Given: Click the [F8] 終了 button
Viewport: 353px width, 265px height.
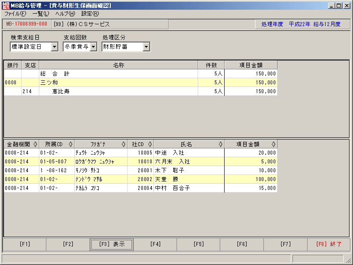Looking at the screenshot, I should point(329,245).
